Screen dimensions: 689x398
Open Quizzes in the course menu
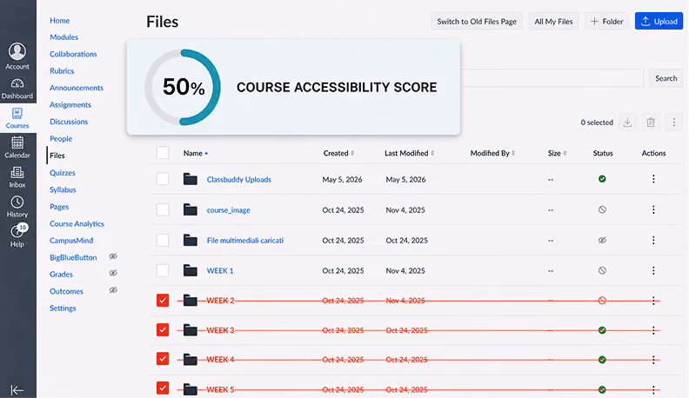(x=63, y=173)
